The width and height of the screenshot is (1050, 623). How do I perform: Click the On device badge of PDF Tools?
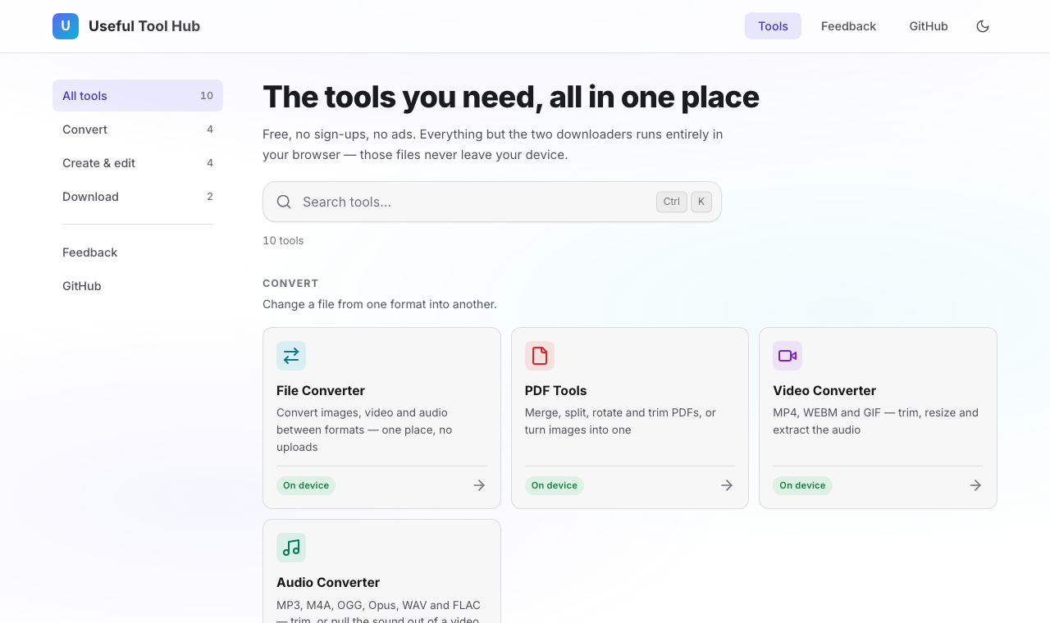pos(555,485)
